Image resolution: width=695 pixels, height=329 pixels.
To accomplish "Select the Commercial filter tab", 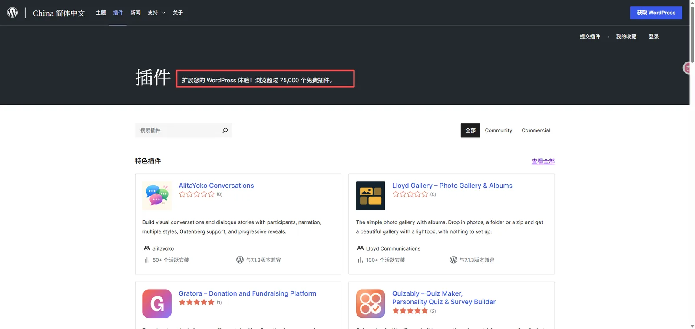I will (536, 130).
